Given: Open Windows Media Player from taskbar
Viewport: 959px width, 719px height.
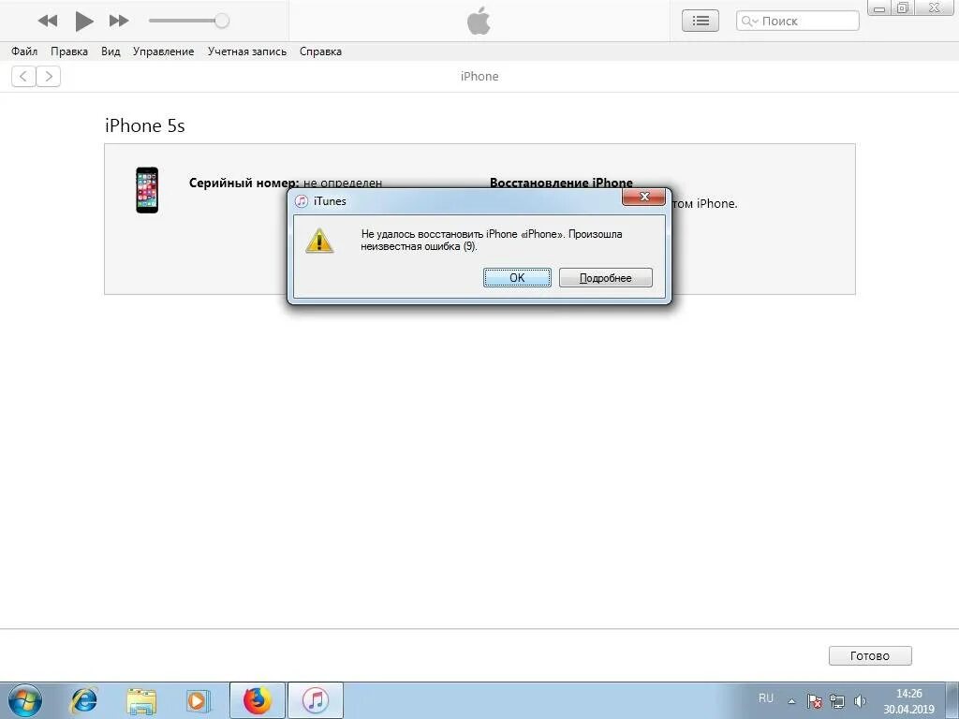Looking at the screenshot, I should pos(199,700).
